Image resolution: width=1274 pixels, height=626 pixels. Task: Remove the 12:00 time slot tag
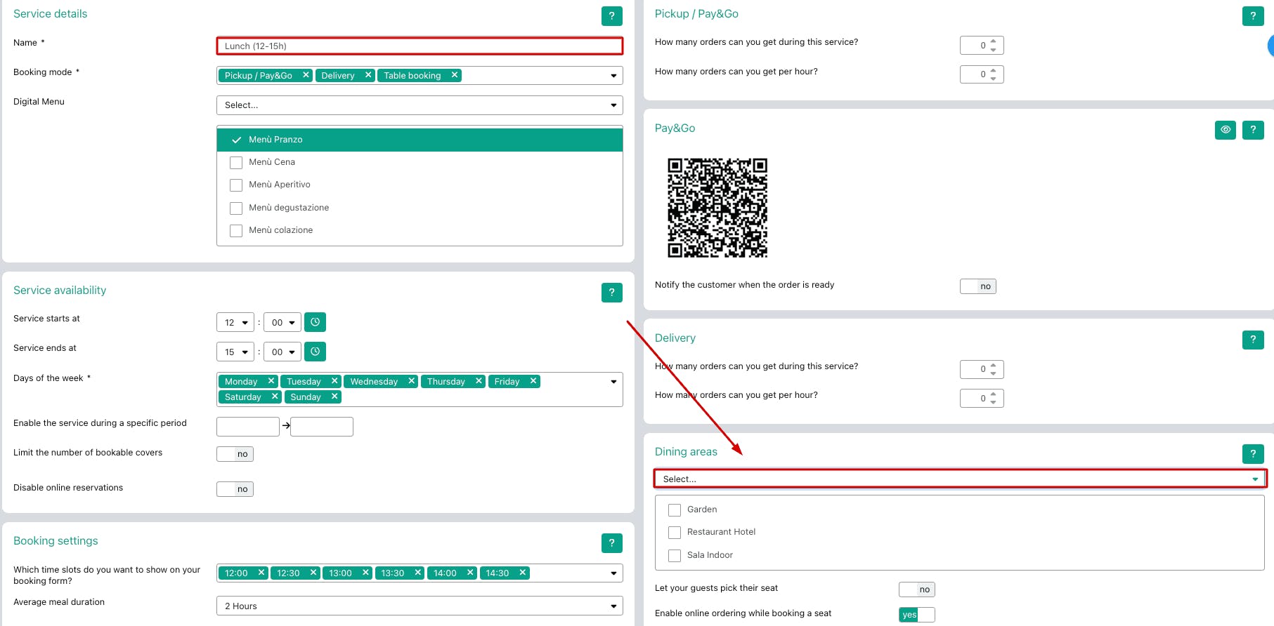[x=261, y=573]
